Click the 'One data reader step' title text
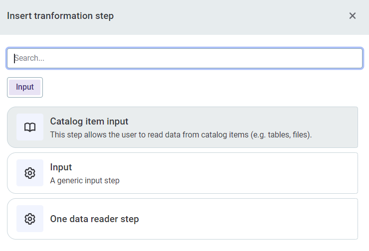The image size is (369, 251). pos(94,219)
